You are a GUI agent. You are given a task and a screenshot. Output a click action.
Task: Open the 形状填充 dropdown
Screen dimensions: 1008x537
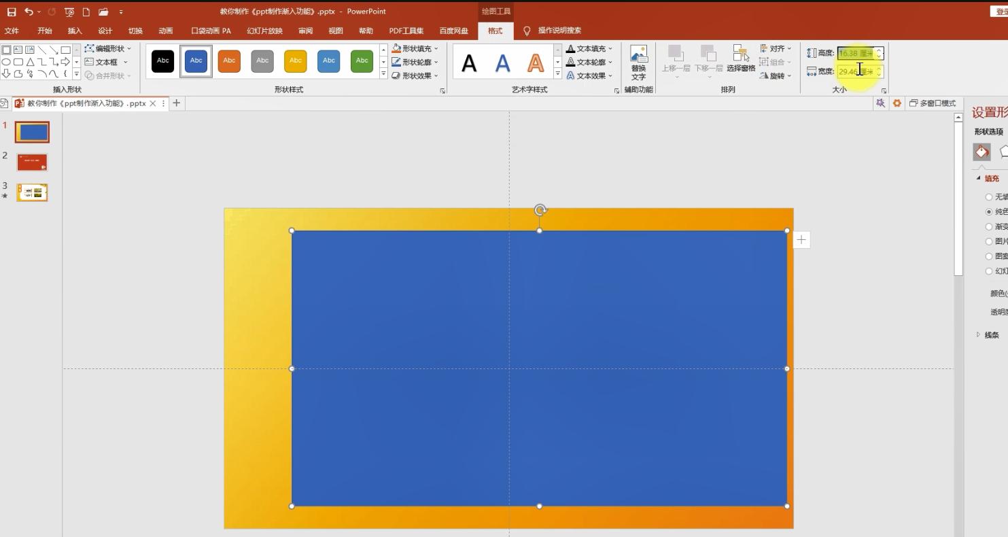(415, 49)
